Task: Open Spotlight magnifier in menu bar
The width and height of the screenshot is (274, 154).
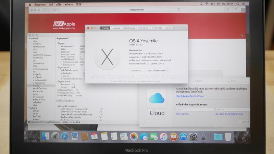Action: point(238,4)
